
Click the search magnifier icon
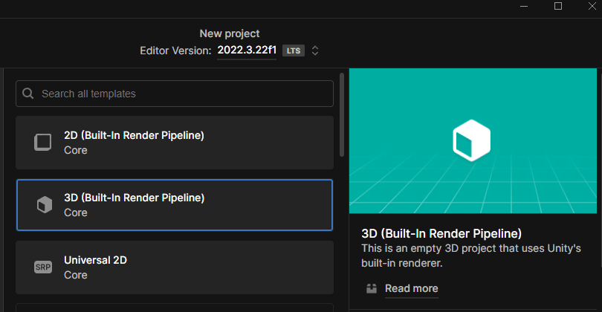coord(27,94)
